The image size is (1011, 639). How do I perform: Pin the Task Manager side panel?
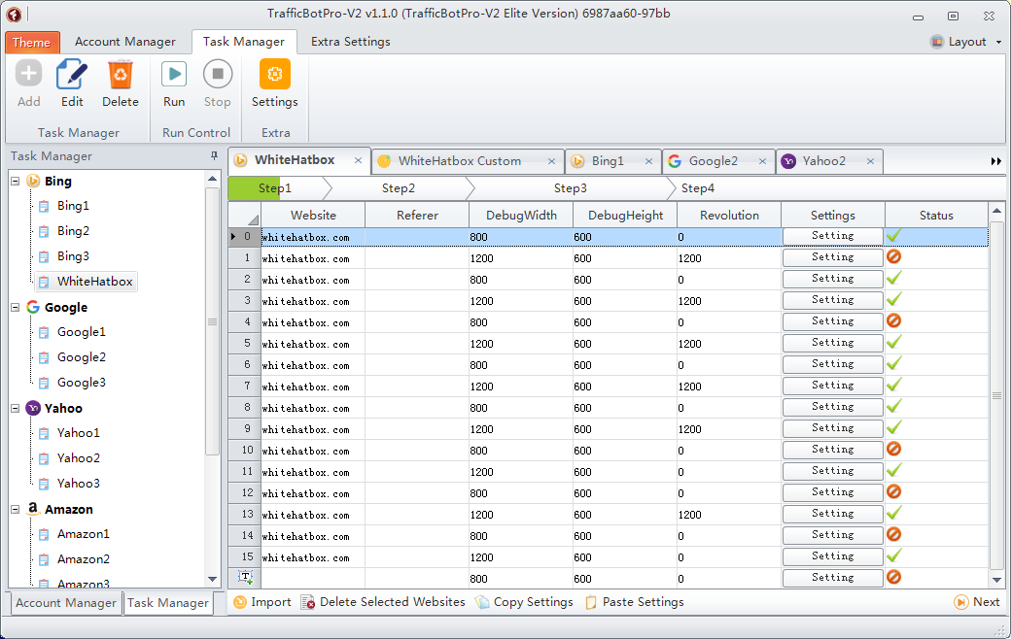tap(214, 156)
